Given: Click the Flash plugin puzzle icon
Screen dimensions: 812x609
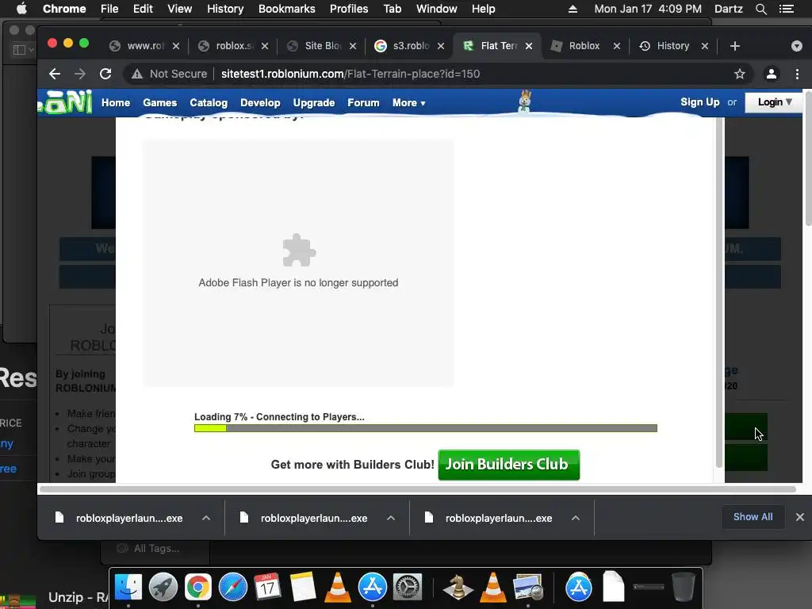Looking at the screenshot, I should point(299,250).
